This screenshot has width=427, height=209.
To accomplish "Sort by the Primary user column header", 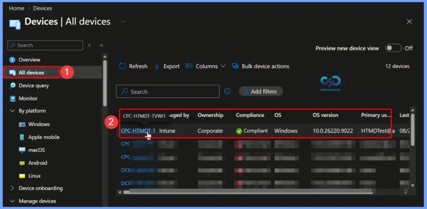I will (376, 115).
